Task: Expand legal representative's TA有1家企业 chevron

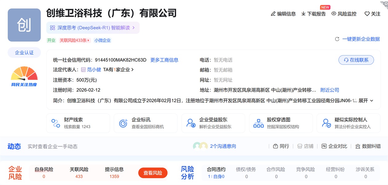Action: point(132,70)
